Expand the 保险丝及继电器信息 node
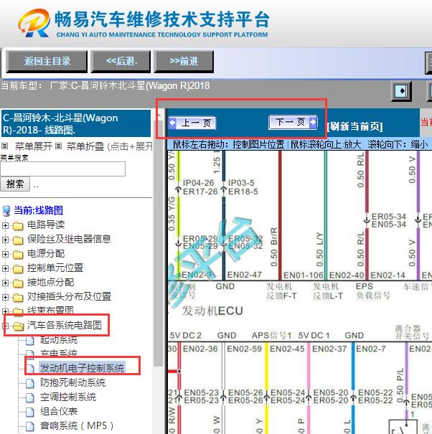Viewport: 432px width, 434px height. (5, 240)
